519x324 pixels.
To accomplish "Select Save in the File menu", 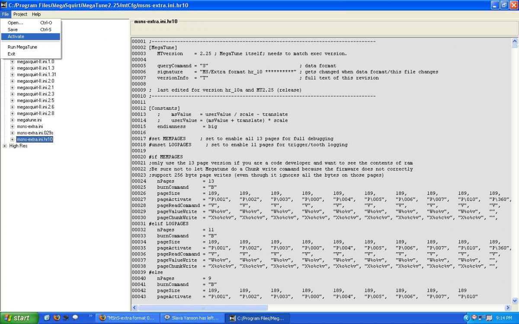I will coord(13,30).
